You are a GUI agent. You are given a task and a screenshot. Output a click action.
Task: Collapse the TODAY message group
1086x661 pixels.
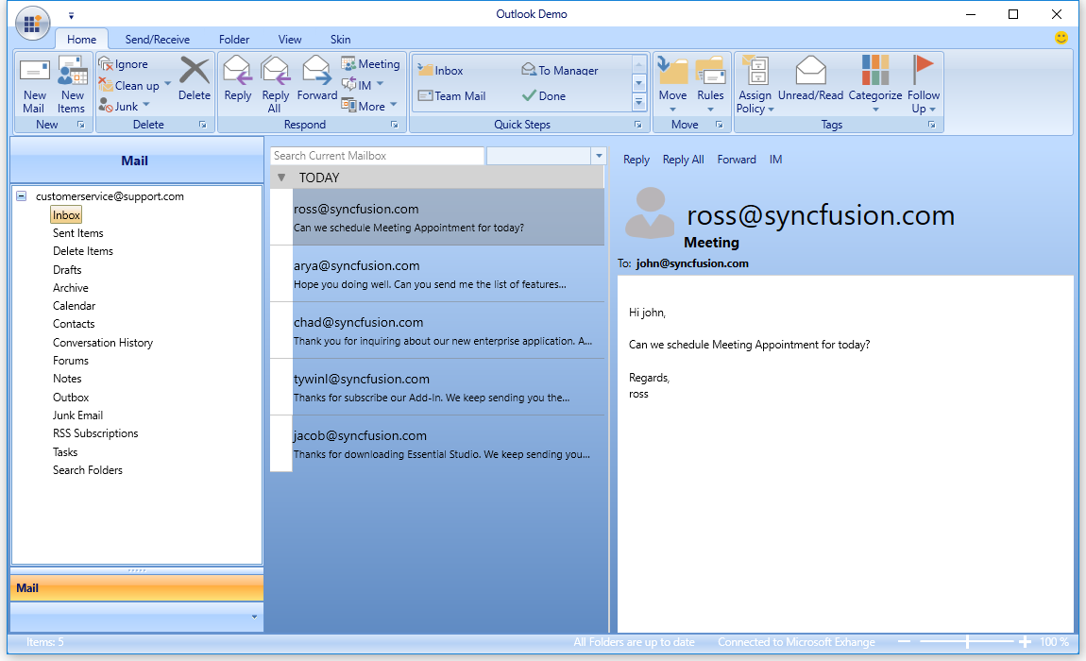(x=281, y=178)
